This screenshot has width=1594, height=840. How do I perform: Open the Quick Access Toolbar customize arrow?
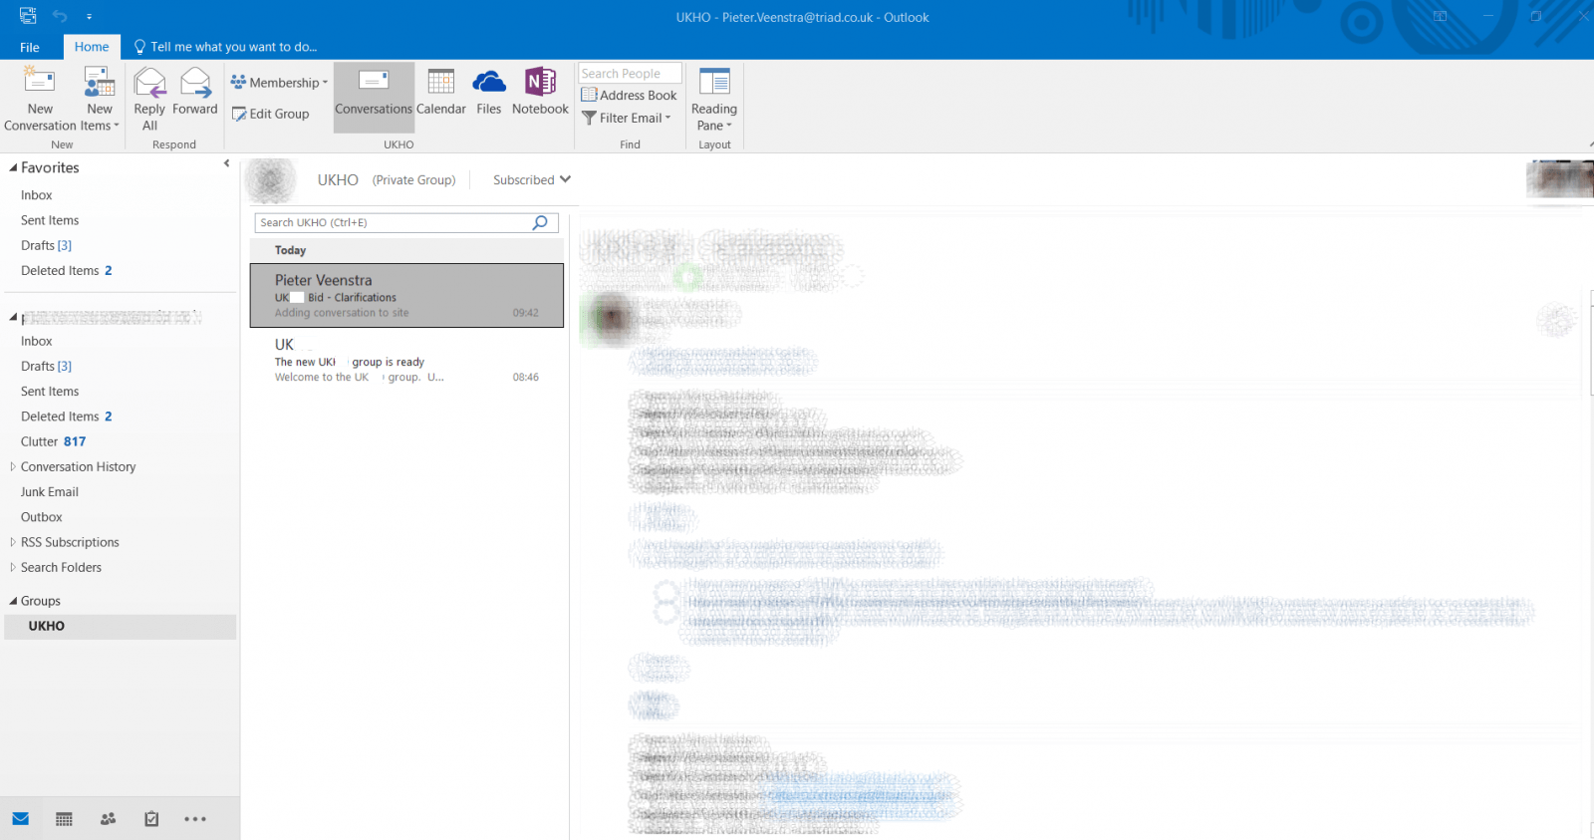click(89, 17)
